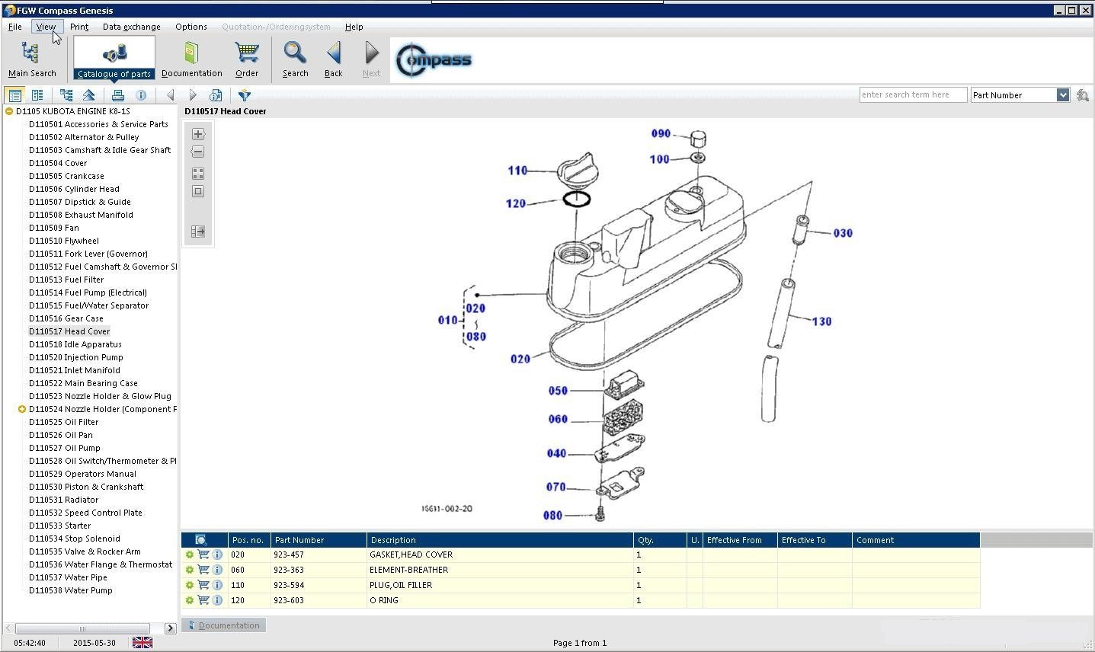Open document info page icon
1095x652 pixels.
click(216, 95)
